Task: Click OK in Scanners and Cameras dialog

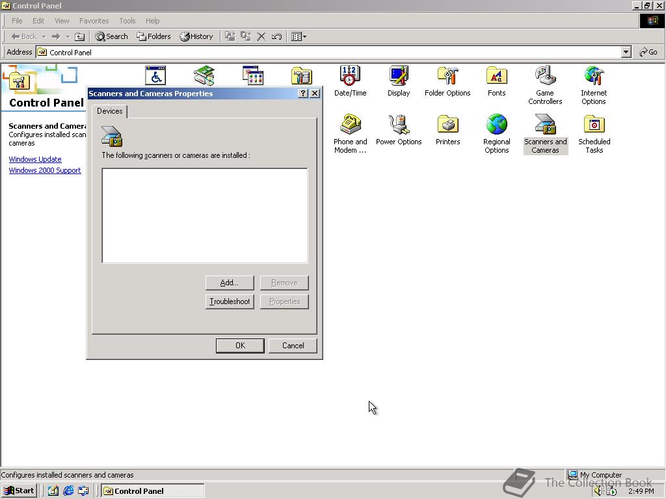Action: pyautogui.click(x=240, y=346)
